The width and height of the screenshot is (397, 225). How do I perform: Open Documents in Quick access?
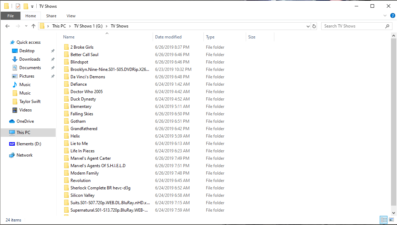tap(30, 68)
